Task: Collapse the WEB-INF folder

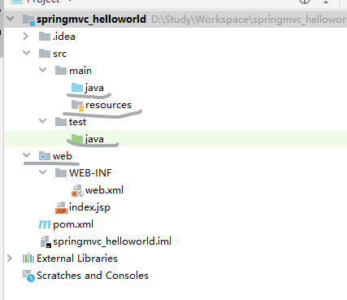Action: pyautogui.click(x=42, y=172)
